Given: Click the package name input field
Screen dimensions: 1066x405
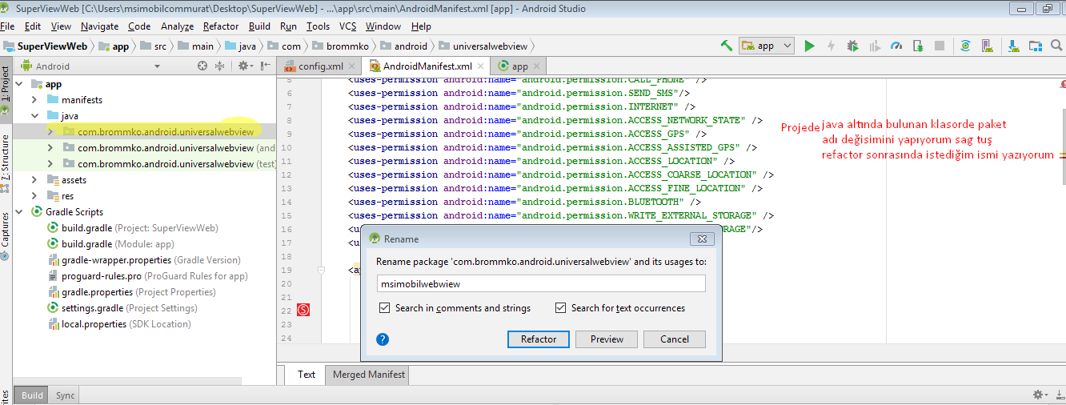Looking at the screenshot, I should pyautogui.click(x=541, y=283).
